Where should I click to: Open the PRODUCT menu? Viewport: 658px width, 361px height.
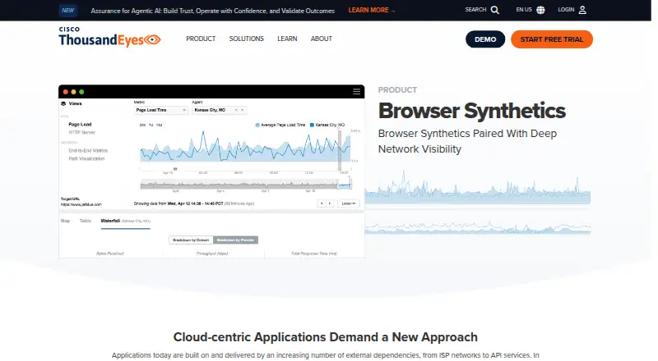201,39
